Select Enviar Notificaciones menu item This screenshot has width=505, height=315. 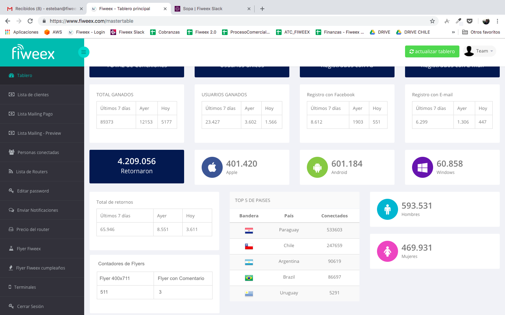coord(38,210)
